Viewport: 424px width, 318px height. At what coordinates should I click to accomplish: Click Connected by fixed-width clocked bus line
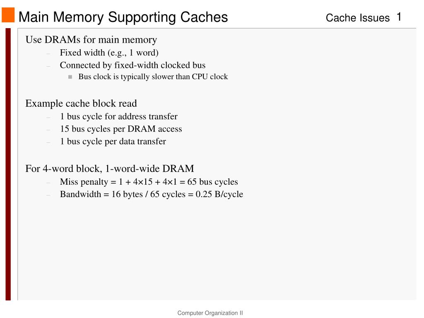(x=132, y=65)
